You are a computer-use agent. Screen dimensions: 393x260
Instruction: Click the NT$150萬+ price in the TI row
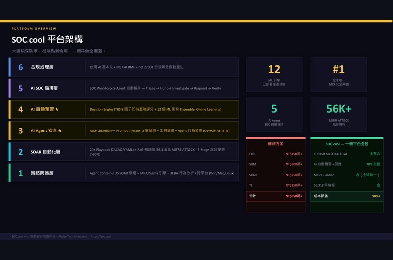pyautogui.click(x=294, y=185)
